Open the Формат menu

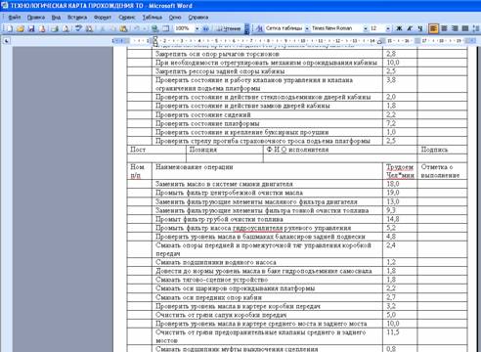point(103,18)
